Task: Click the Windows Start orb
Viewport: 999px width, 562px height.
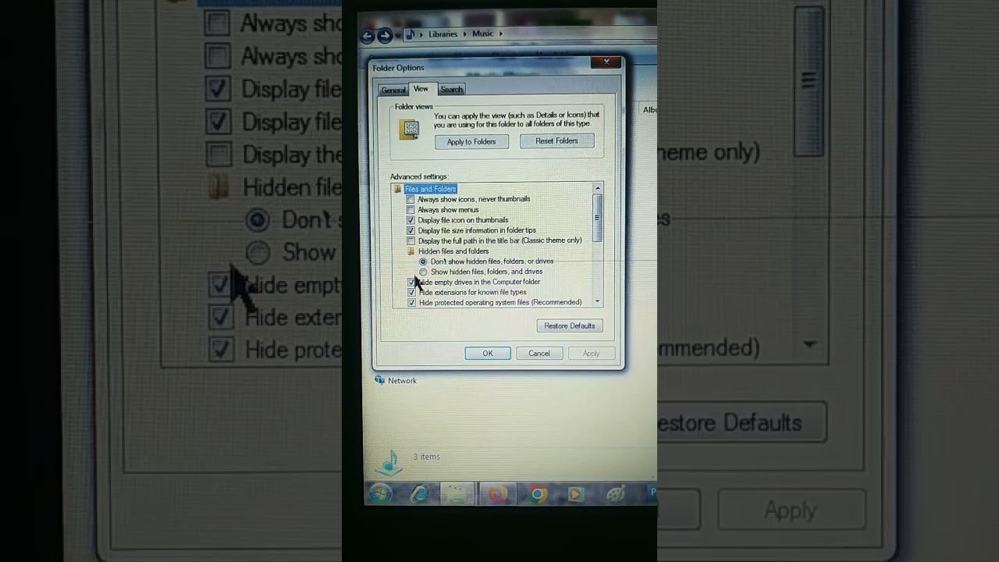Action: 381,493
